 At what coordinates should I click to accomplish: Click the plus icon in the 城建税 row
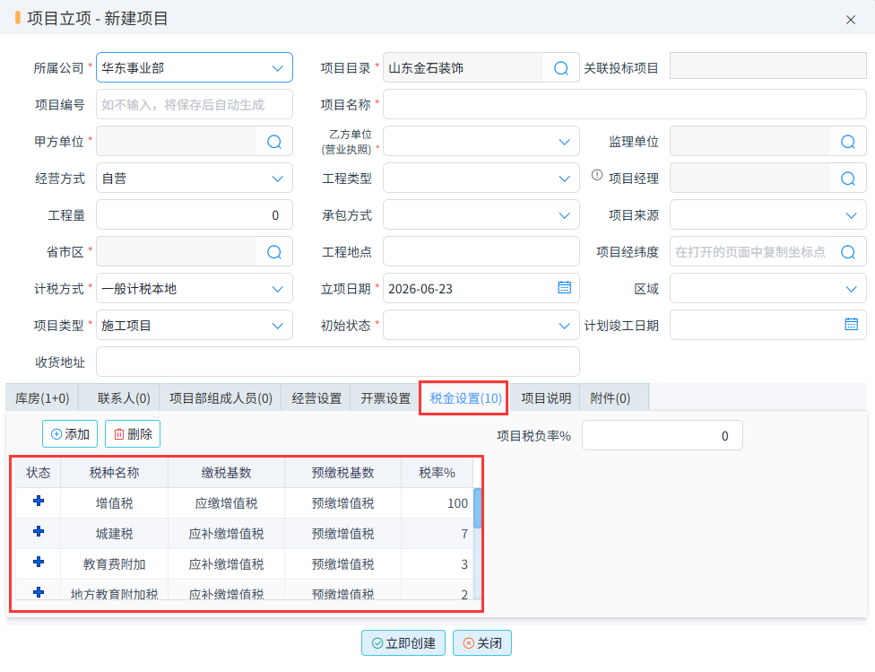39,531
